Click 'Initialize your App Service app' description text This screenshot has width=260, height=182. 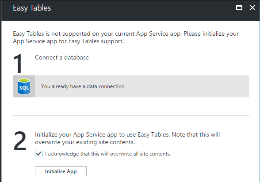[127, 138]
